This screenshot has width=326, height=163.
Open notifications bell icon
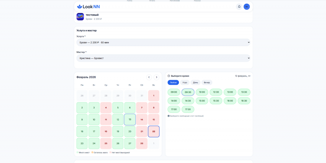[239, 7]
